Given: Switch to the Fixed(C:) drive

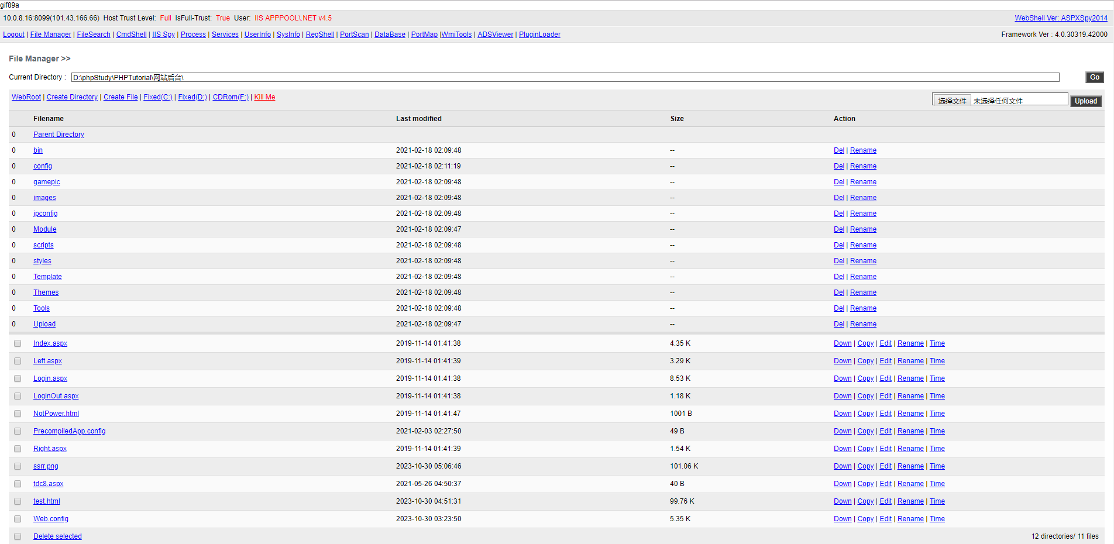Looking at the screenshot, I should click(x=157, y=97).
